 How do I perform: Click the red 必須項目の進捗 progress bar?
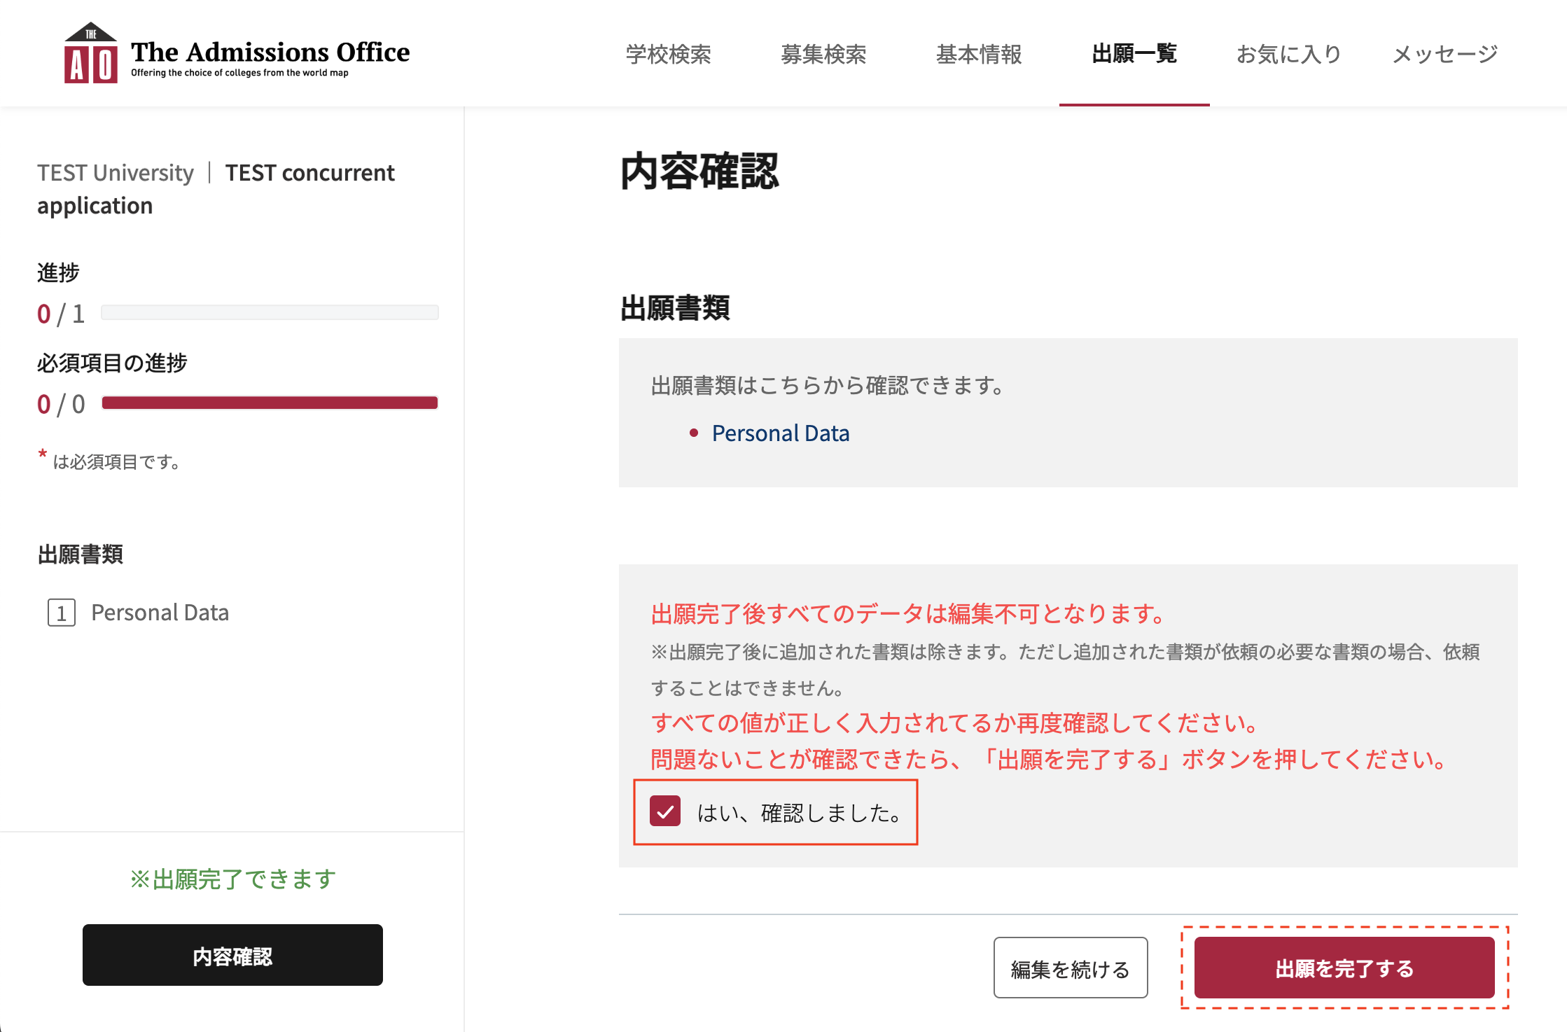pos(270,403)
